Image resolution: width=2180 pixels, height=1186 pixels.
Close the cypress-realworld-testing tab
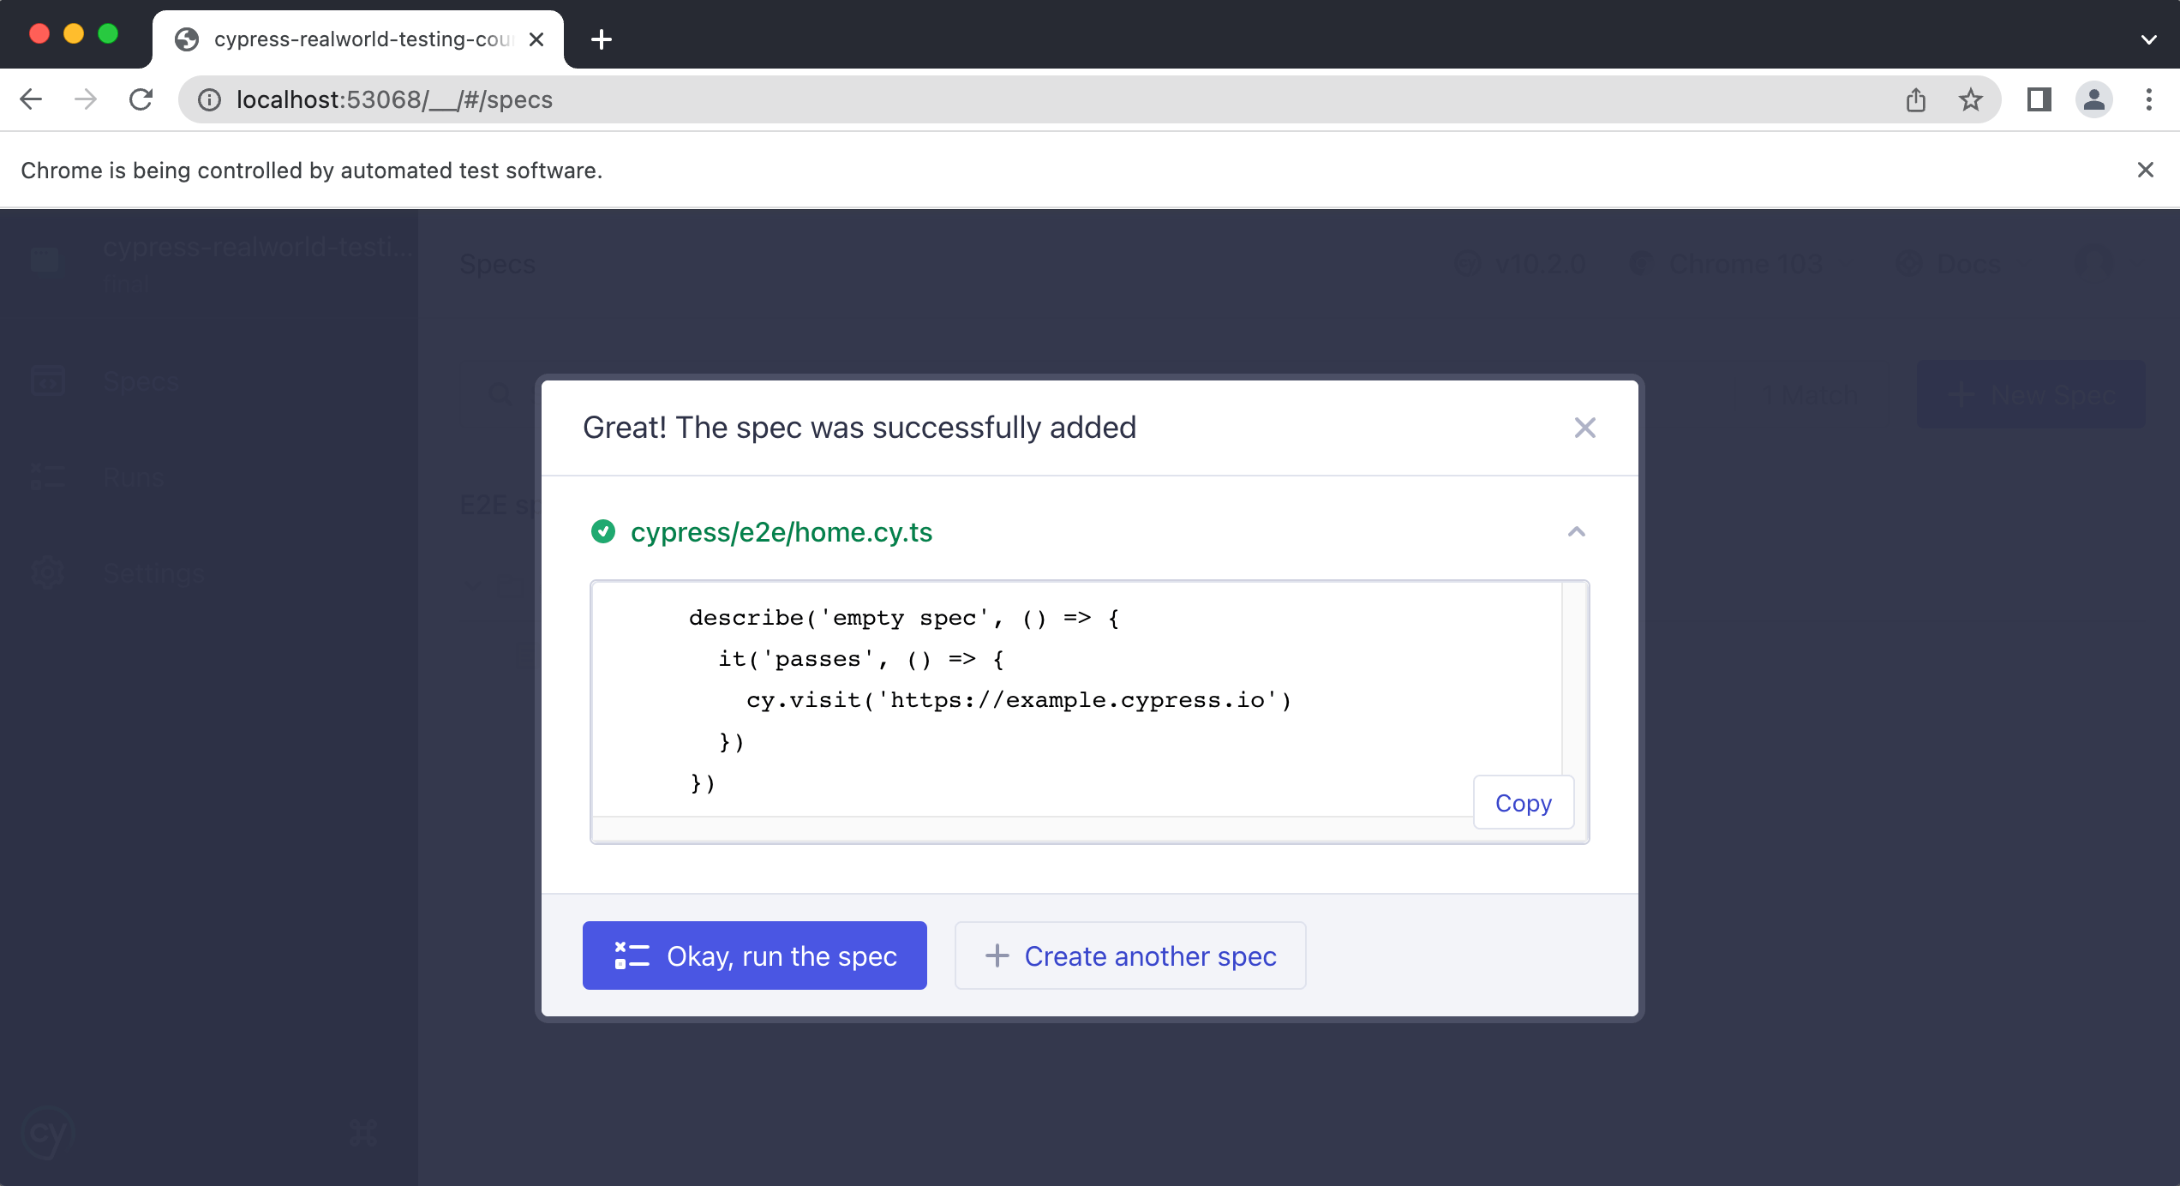pyautogui.click(x=536, y=39)
